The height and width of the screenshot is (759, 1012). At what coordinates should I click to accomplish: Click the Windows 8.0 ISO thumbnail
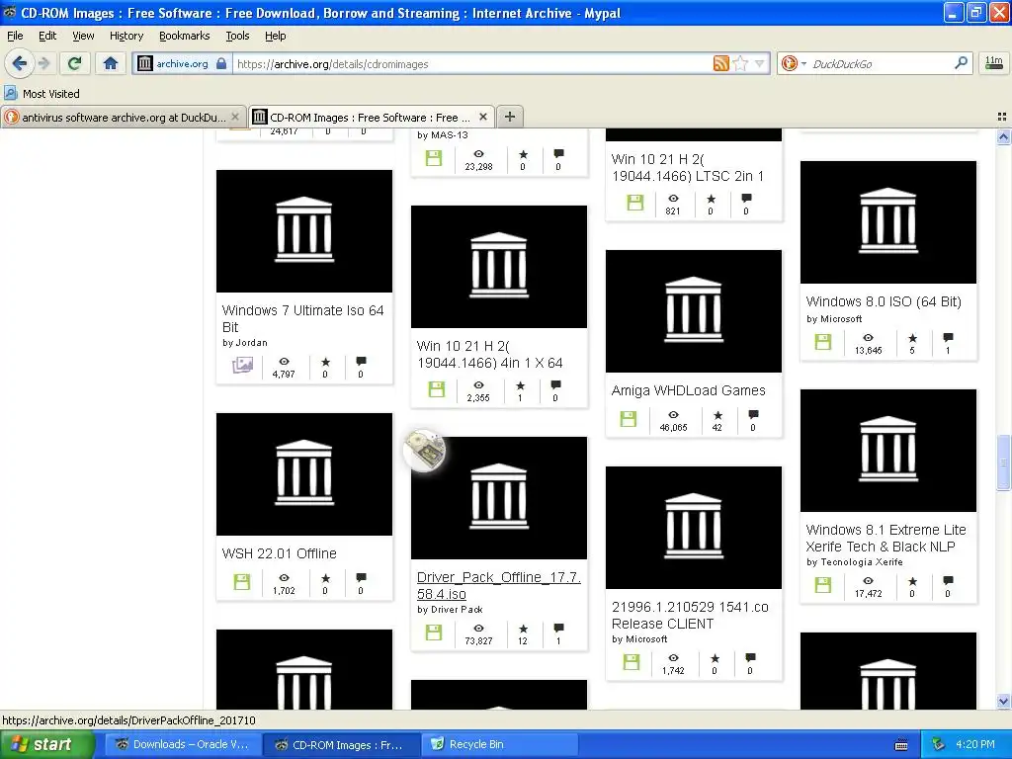[888, 222]
